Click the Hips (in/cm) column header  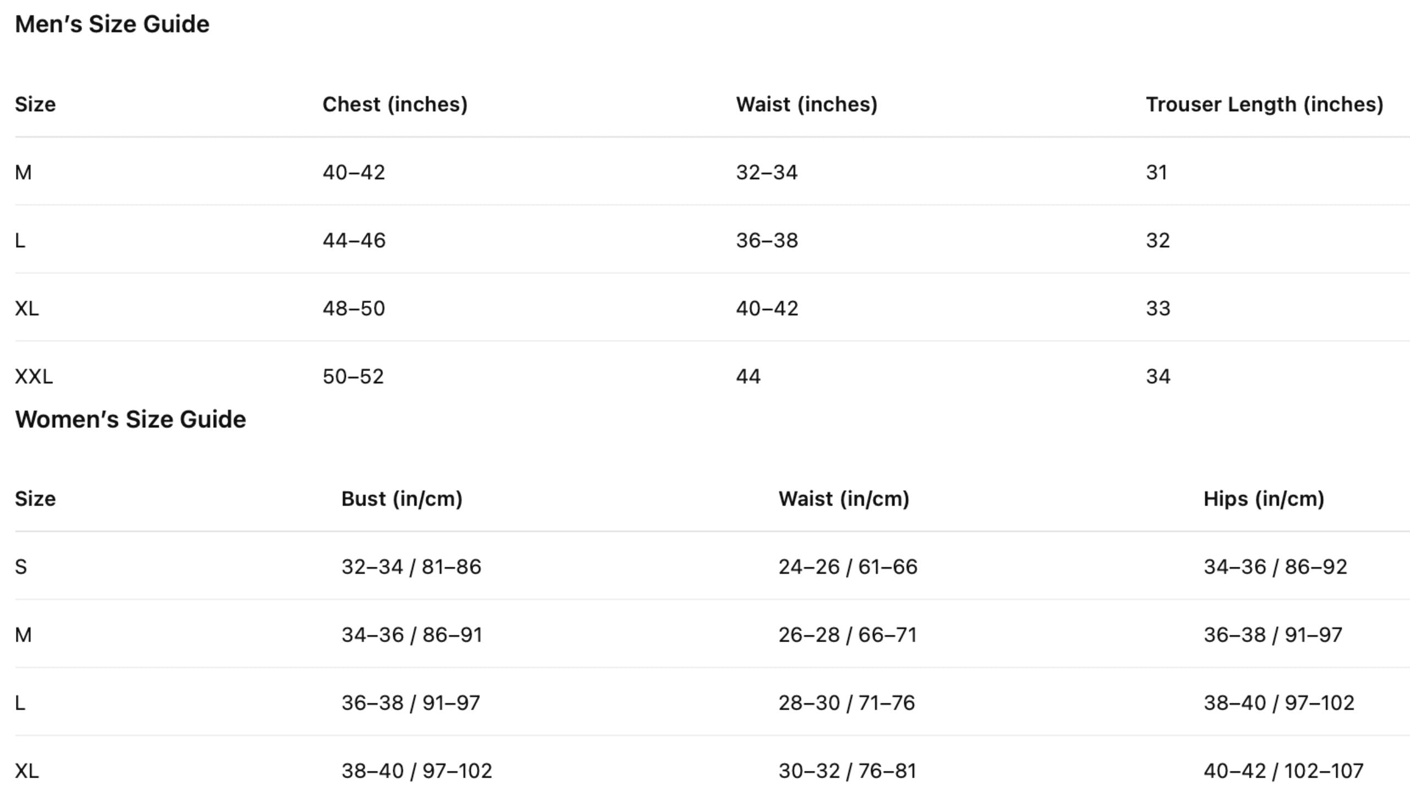(x=1264, y=499)
